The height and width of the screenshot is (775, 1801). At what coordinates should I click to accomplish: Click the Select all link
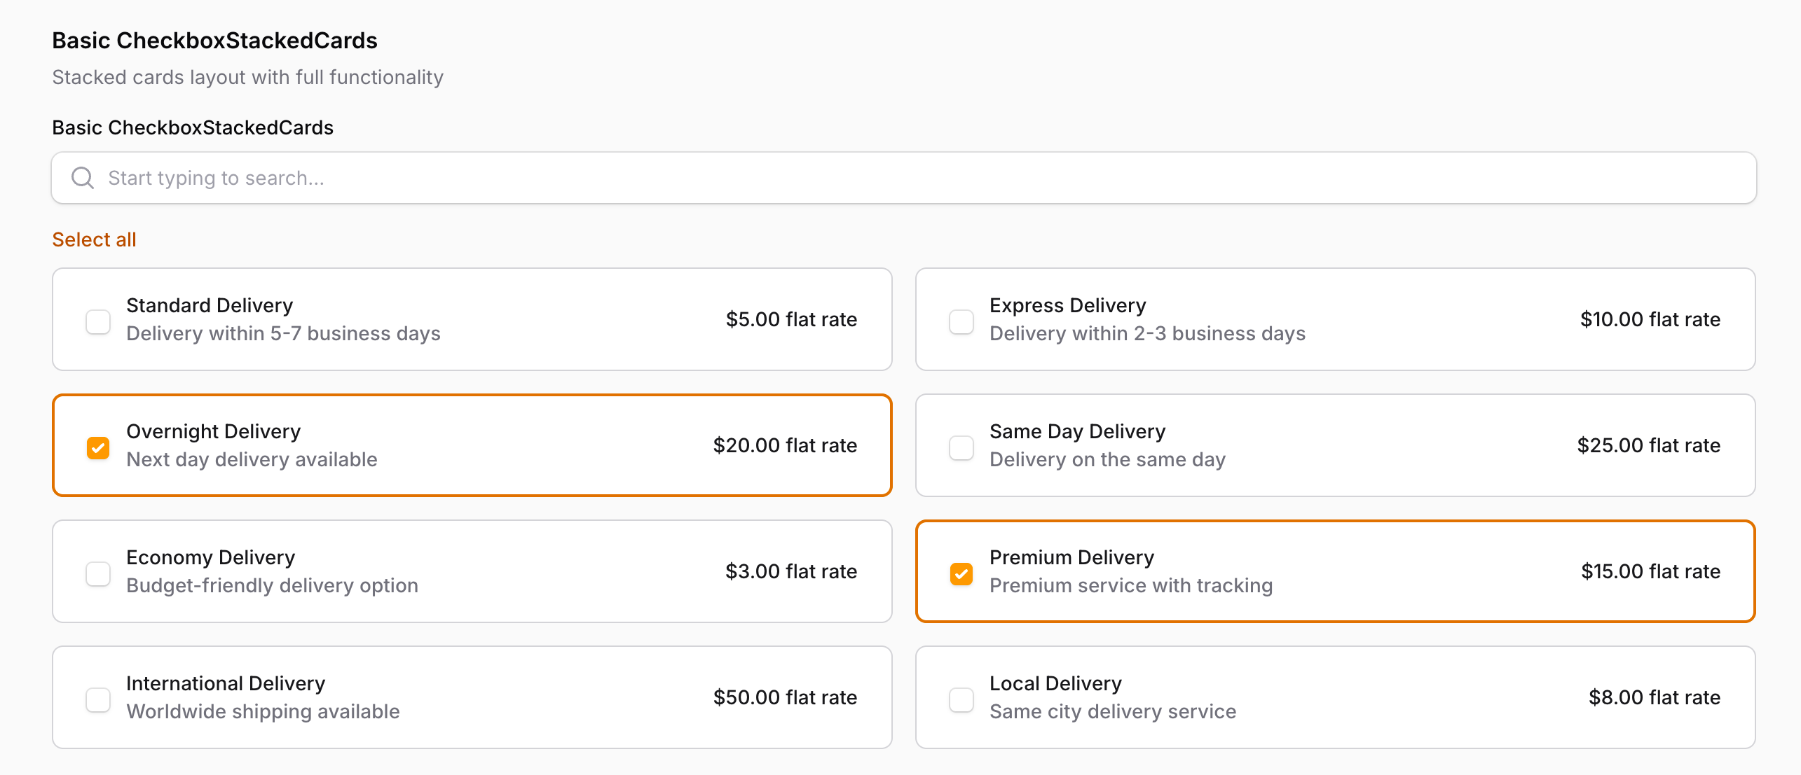coord(94,239)
